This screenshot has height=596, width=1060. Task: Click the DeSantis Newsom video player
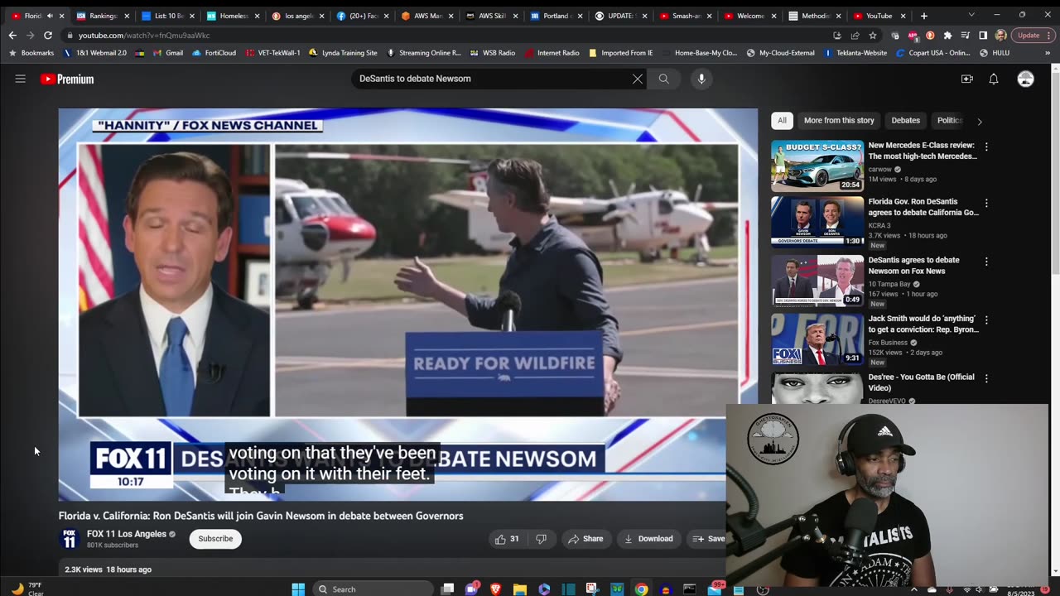coord(407,305)
